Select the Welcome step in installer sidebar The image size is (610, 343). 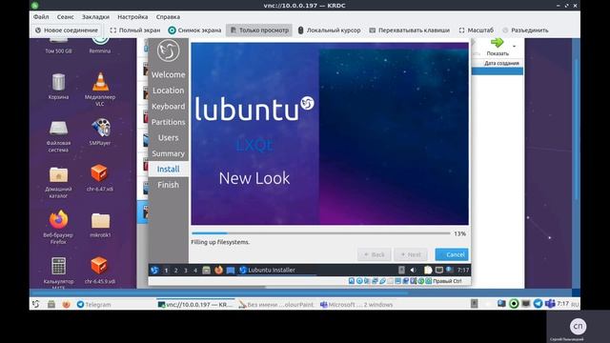coord(168,74)
